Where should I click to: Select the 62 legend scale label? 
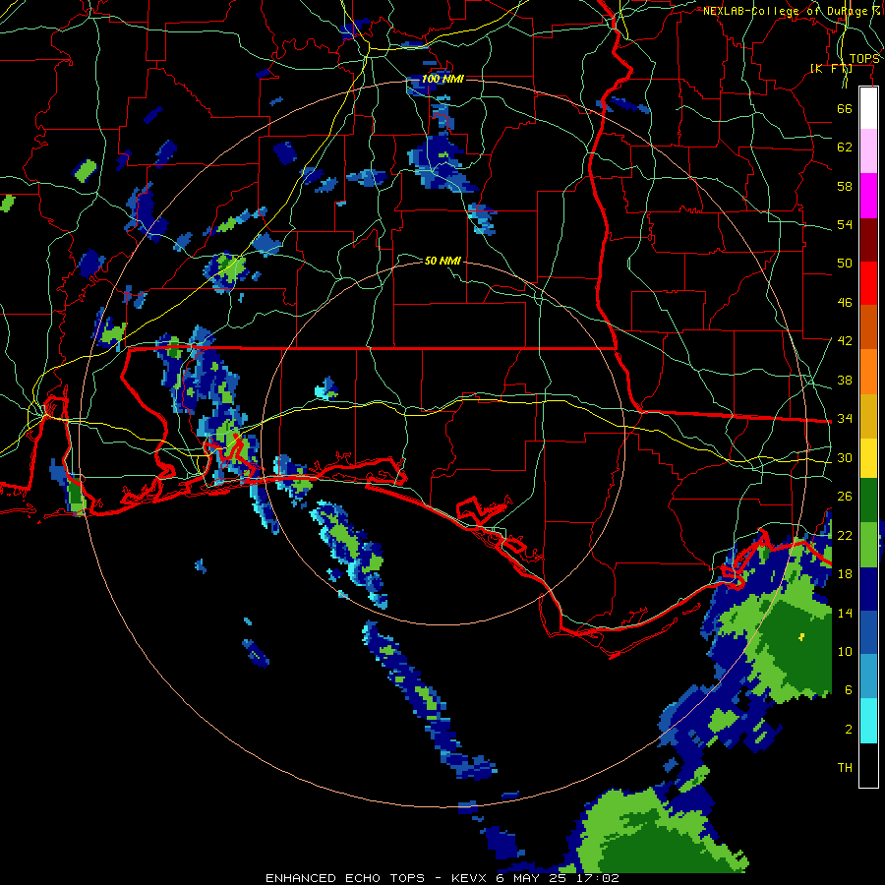coord(845,147)
